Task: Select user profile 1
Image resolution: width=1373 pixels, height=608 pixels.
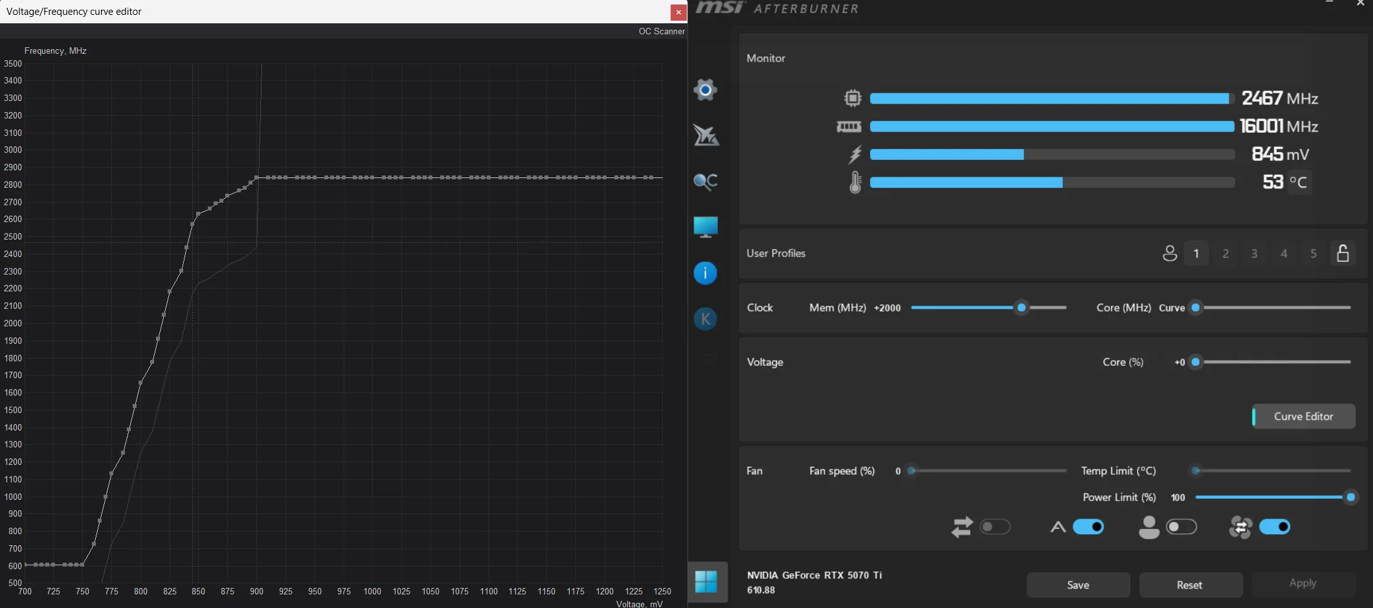Action: [1196, 253]
